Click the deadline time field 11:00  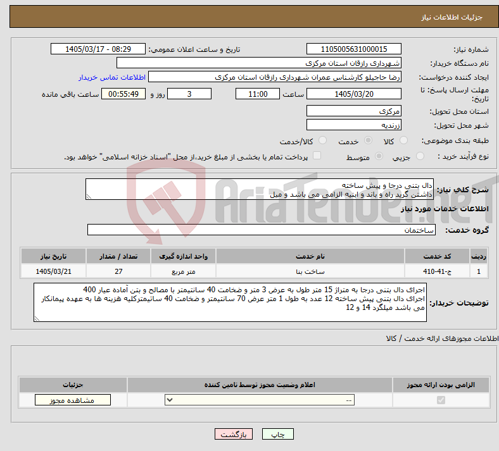point(258,94)
